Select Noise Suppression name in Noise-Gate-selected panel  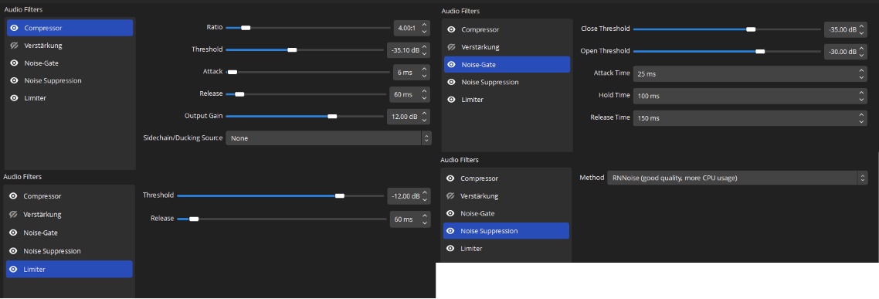490,82
